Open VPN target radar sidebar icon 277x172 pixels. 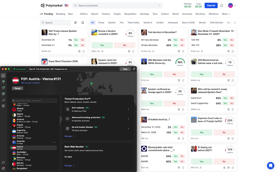[x=3, y=94]
